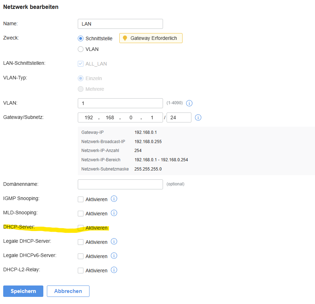Select the Schnittstelle radio button

point(81,38)
